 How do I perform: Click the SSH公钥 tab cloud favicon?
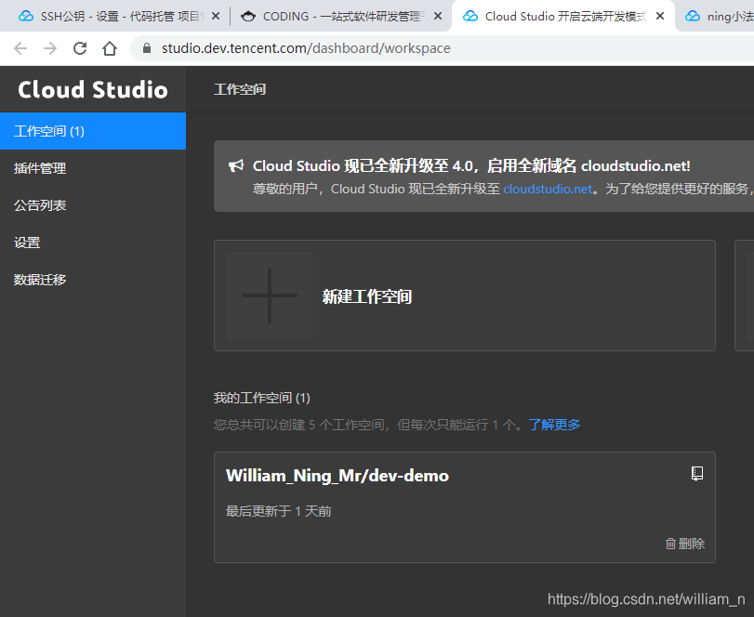tap(25, 17)
